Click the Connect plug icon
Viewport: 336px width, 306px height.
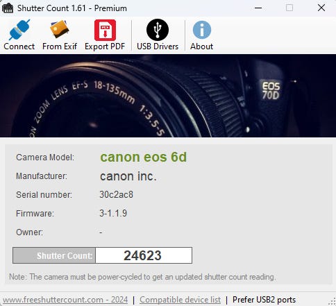click(19, 30)
